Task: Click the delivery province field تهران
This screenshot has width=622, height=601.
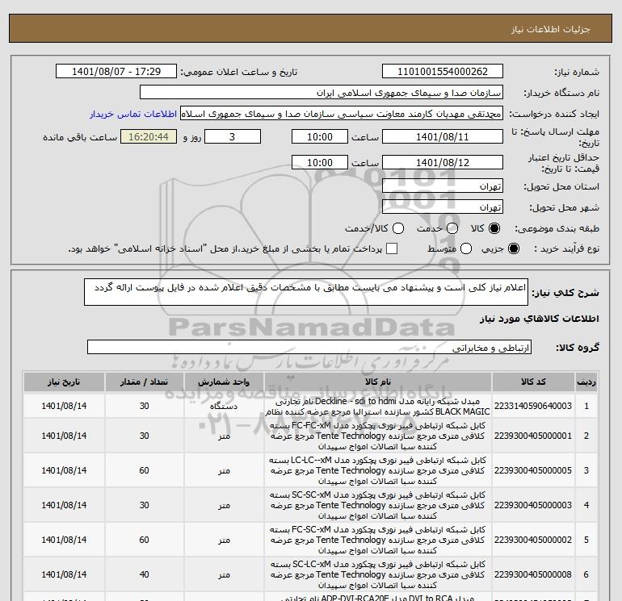Action: (443, 186)
